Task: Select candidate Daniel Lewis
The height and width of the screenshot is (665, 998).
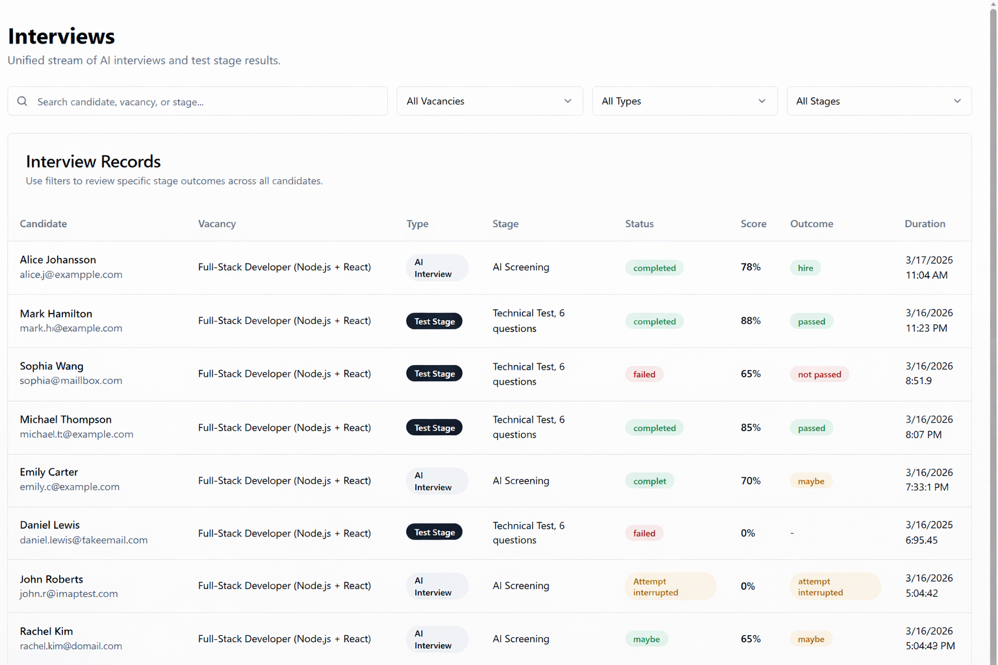Action: [49, 525]
